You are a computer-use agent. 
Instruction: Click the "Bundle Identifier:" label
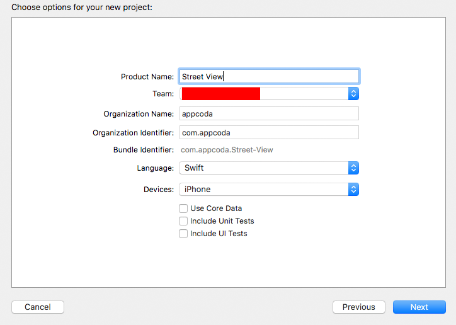[x=144, y=150]
